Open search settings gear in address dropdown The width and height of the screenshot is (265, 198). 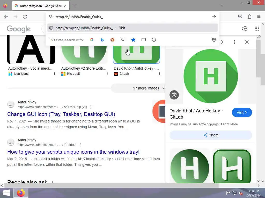[x=214, y=40]
